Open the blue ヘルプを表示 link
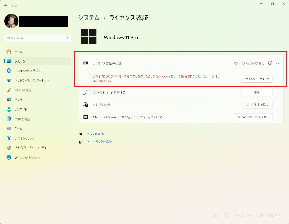 tap(95, 134)
